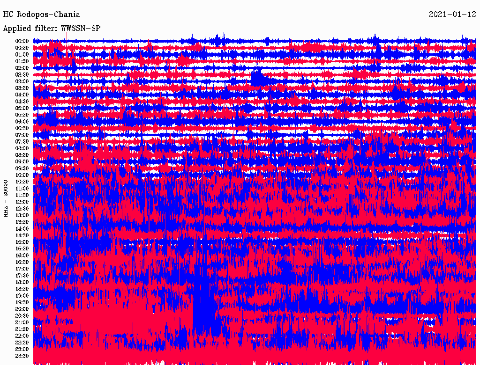Viewport: 480px width, 365px height.
Task: Click the blue event burst on the 02:30 trace
Action: click(257, 76)
